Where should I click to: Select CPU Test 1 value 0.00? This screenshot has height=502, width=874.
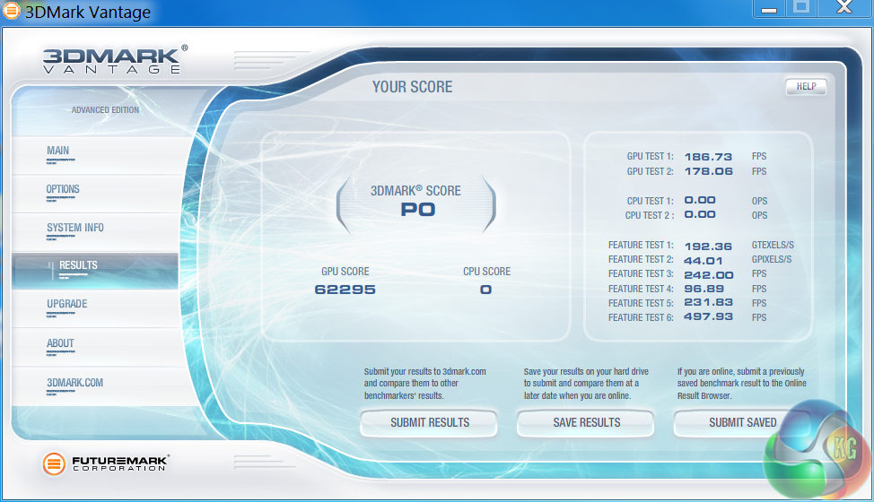click(700, 201)
